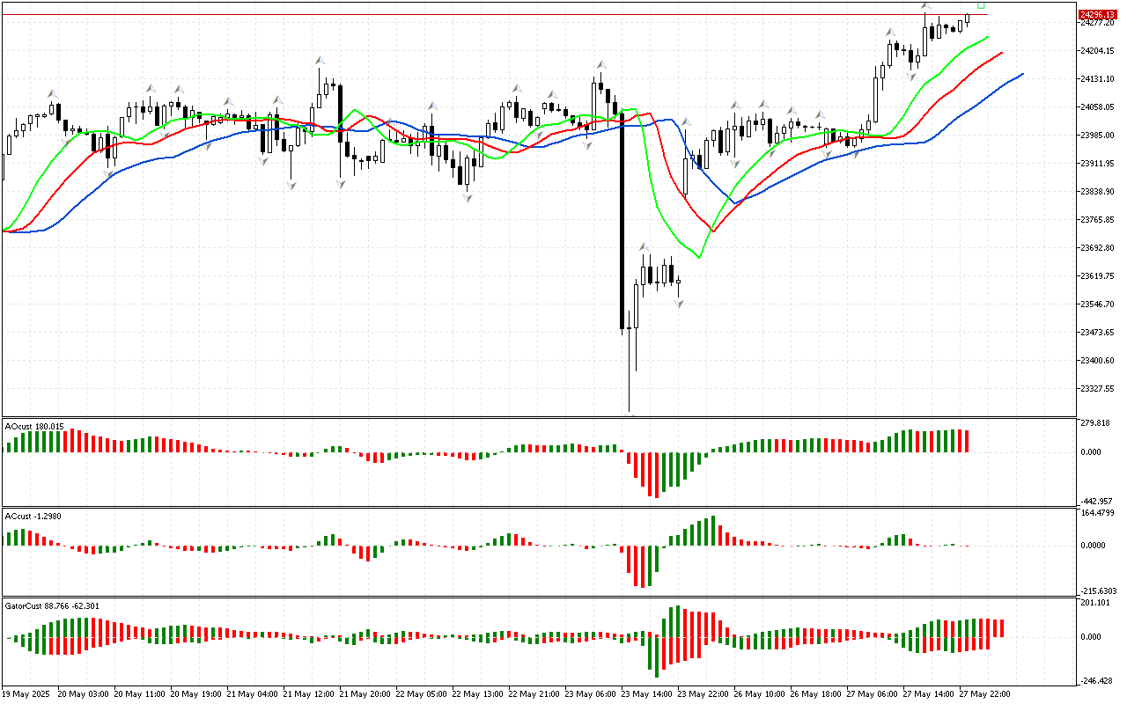Click the ACcust -1.2980 indicator label

(33, 516)
